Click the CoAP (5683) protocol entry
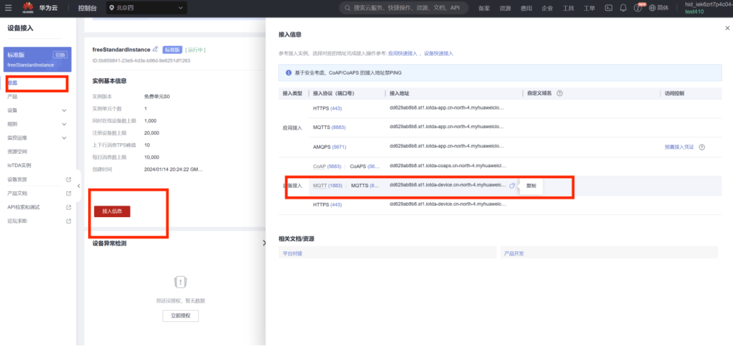The image size is (733, 346). [x=327, y=166]
